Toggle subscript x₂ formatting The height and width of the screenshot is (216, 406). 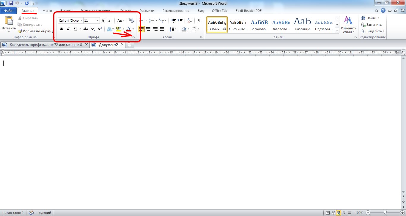click(x=93, y=29)
